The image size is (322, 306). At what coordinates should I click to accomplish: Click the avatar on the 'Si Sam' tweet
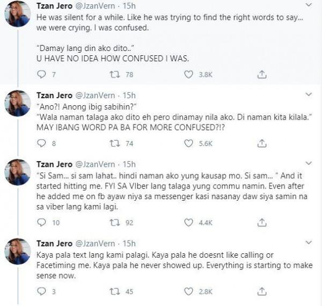pyautogui.click(x=18, y=172)
